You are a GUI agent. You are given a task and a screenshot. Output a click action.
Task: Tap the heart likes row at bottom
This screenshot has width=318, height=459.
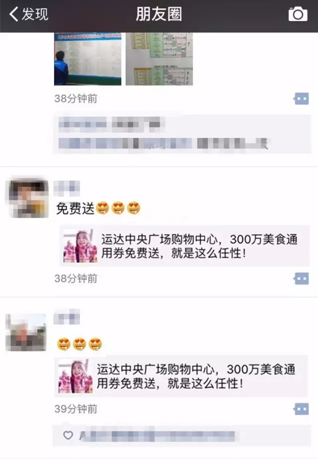(182, 436)
